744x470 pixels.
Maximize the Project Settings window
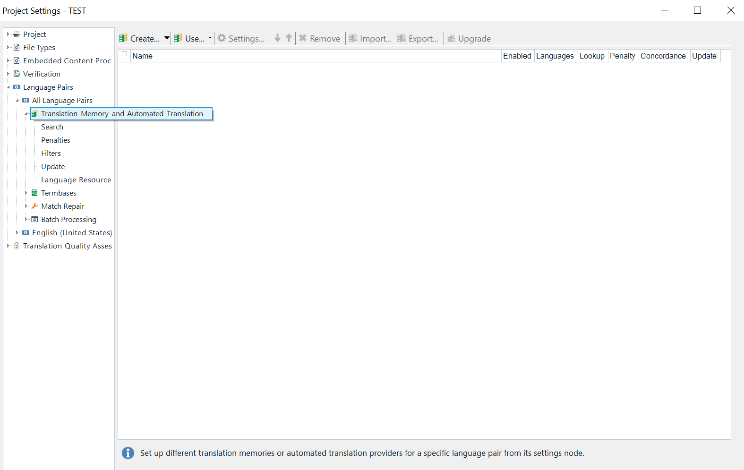pyautogui.click(x=697, y=10)
